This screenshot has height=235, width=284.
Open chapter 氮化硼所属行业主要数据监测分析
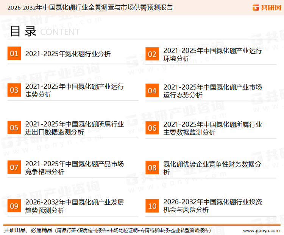click(x=212, y=128)
